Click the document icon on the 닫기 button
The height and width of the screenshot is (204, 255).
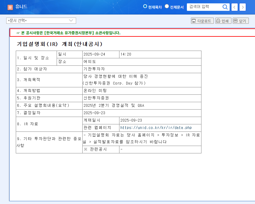pos(236,20)
